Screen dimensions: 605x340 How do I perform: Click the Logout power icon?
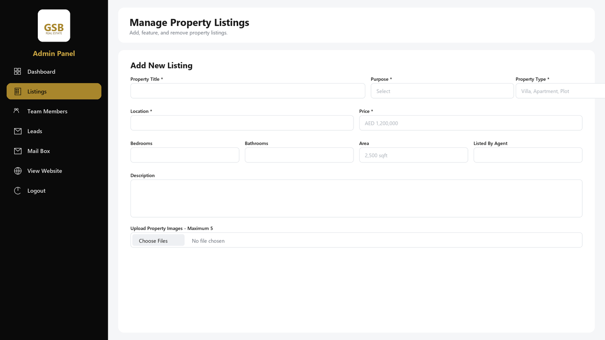(x=17, y=191)
